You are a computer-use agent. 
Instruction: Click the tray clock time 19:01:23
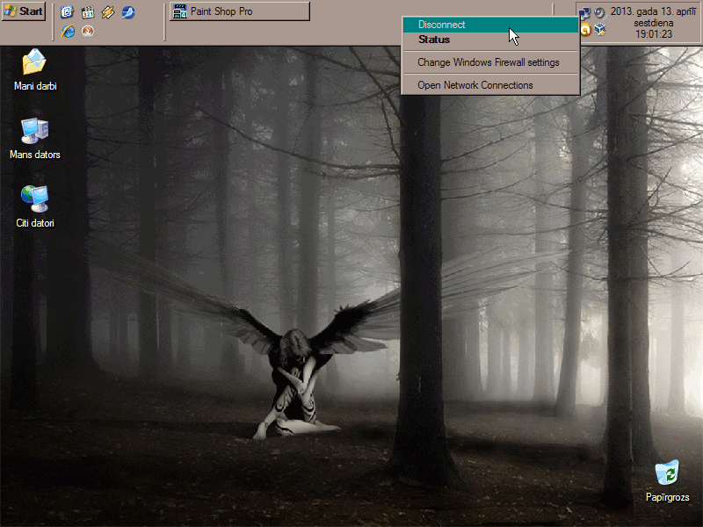653,34
